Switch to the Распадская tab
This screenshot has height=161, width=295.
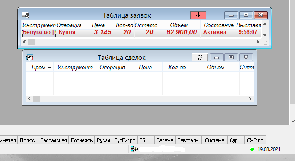click(x=54, y=140)
